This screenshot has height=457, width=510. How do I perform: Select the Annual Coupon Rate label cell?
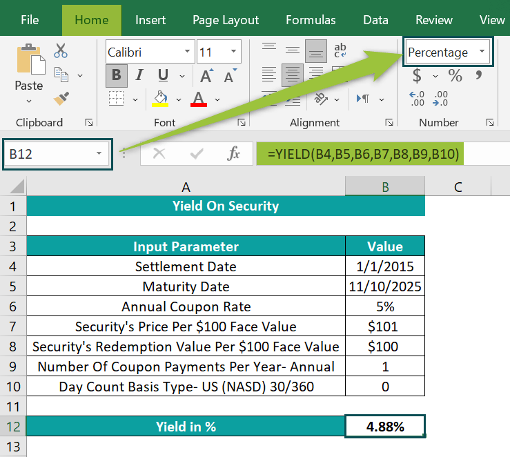186,307
